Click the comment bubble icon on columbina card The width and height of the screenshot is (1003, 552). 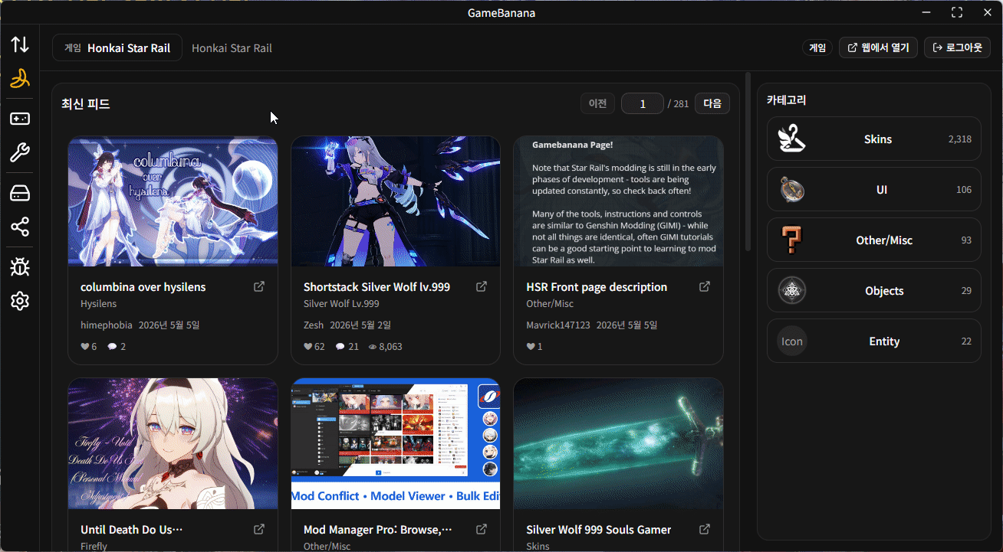point(112,347)
